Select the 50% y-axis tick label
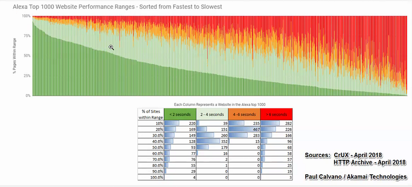The width and height of the screenshot is (412, 187). (27, 56)
